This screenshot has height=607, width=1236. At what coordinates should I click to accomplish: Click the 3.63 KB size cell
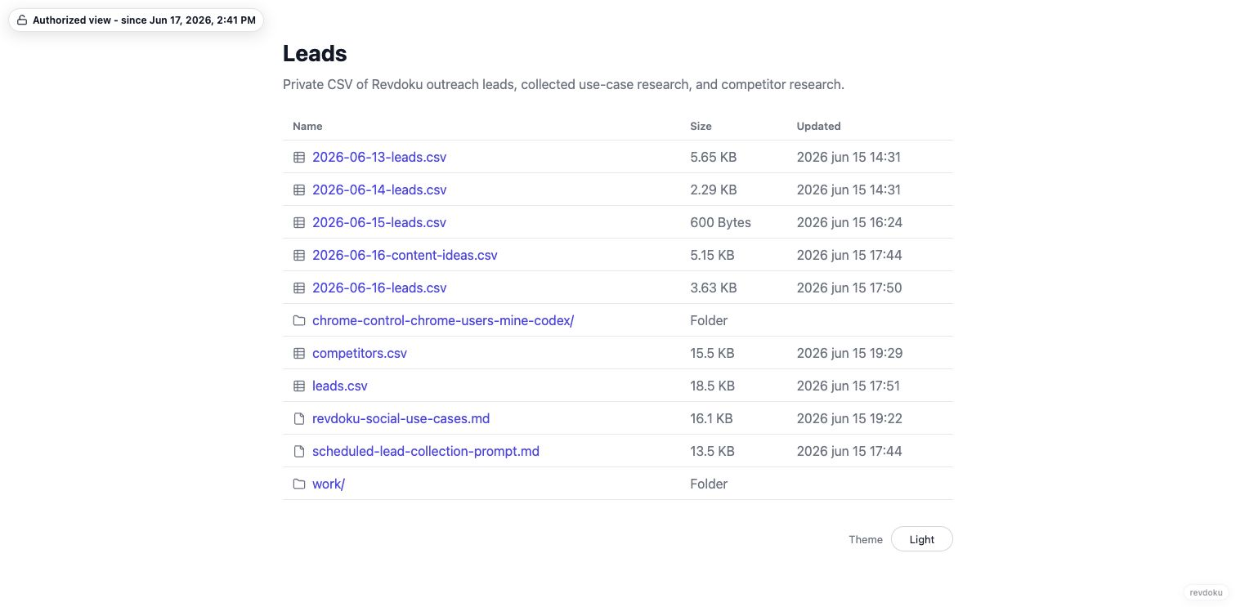(x=713, y=288)
